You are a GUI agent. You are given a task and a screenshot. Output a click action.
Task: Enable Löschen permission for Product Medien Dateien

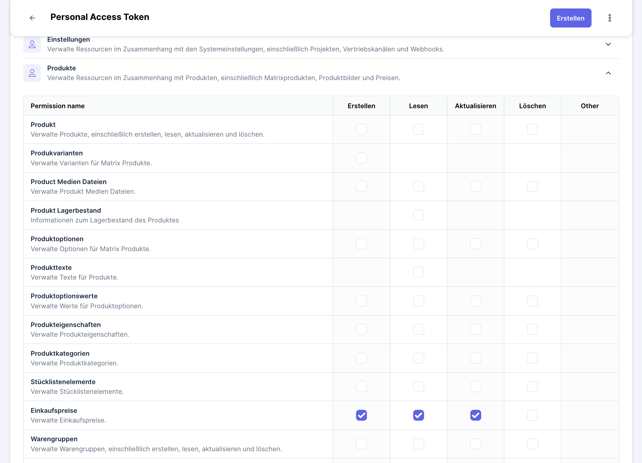(533, 186)
